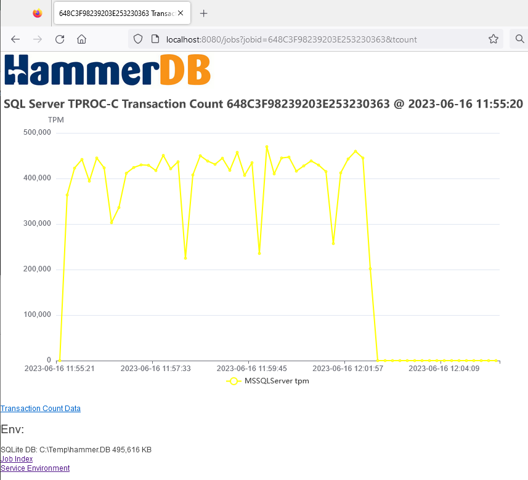Screen dimensions: 528x480
Task: Click the forward navigation arrow
Action: (x=38, y=39)
